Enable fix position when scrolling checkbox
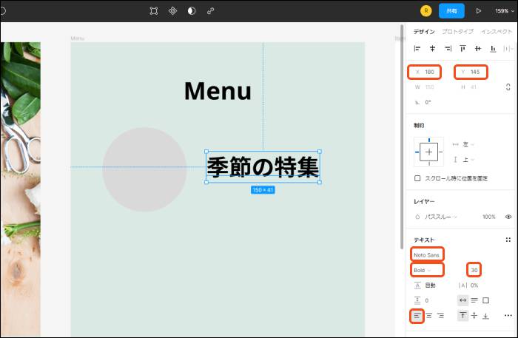 (x=417, y=178)
